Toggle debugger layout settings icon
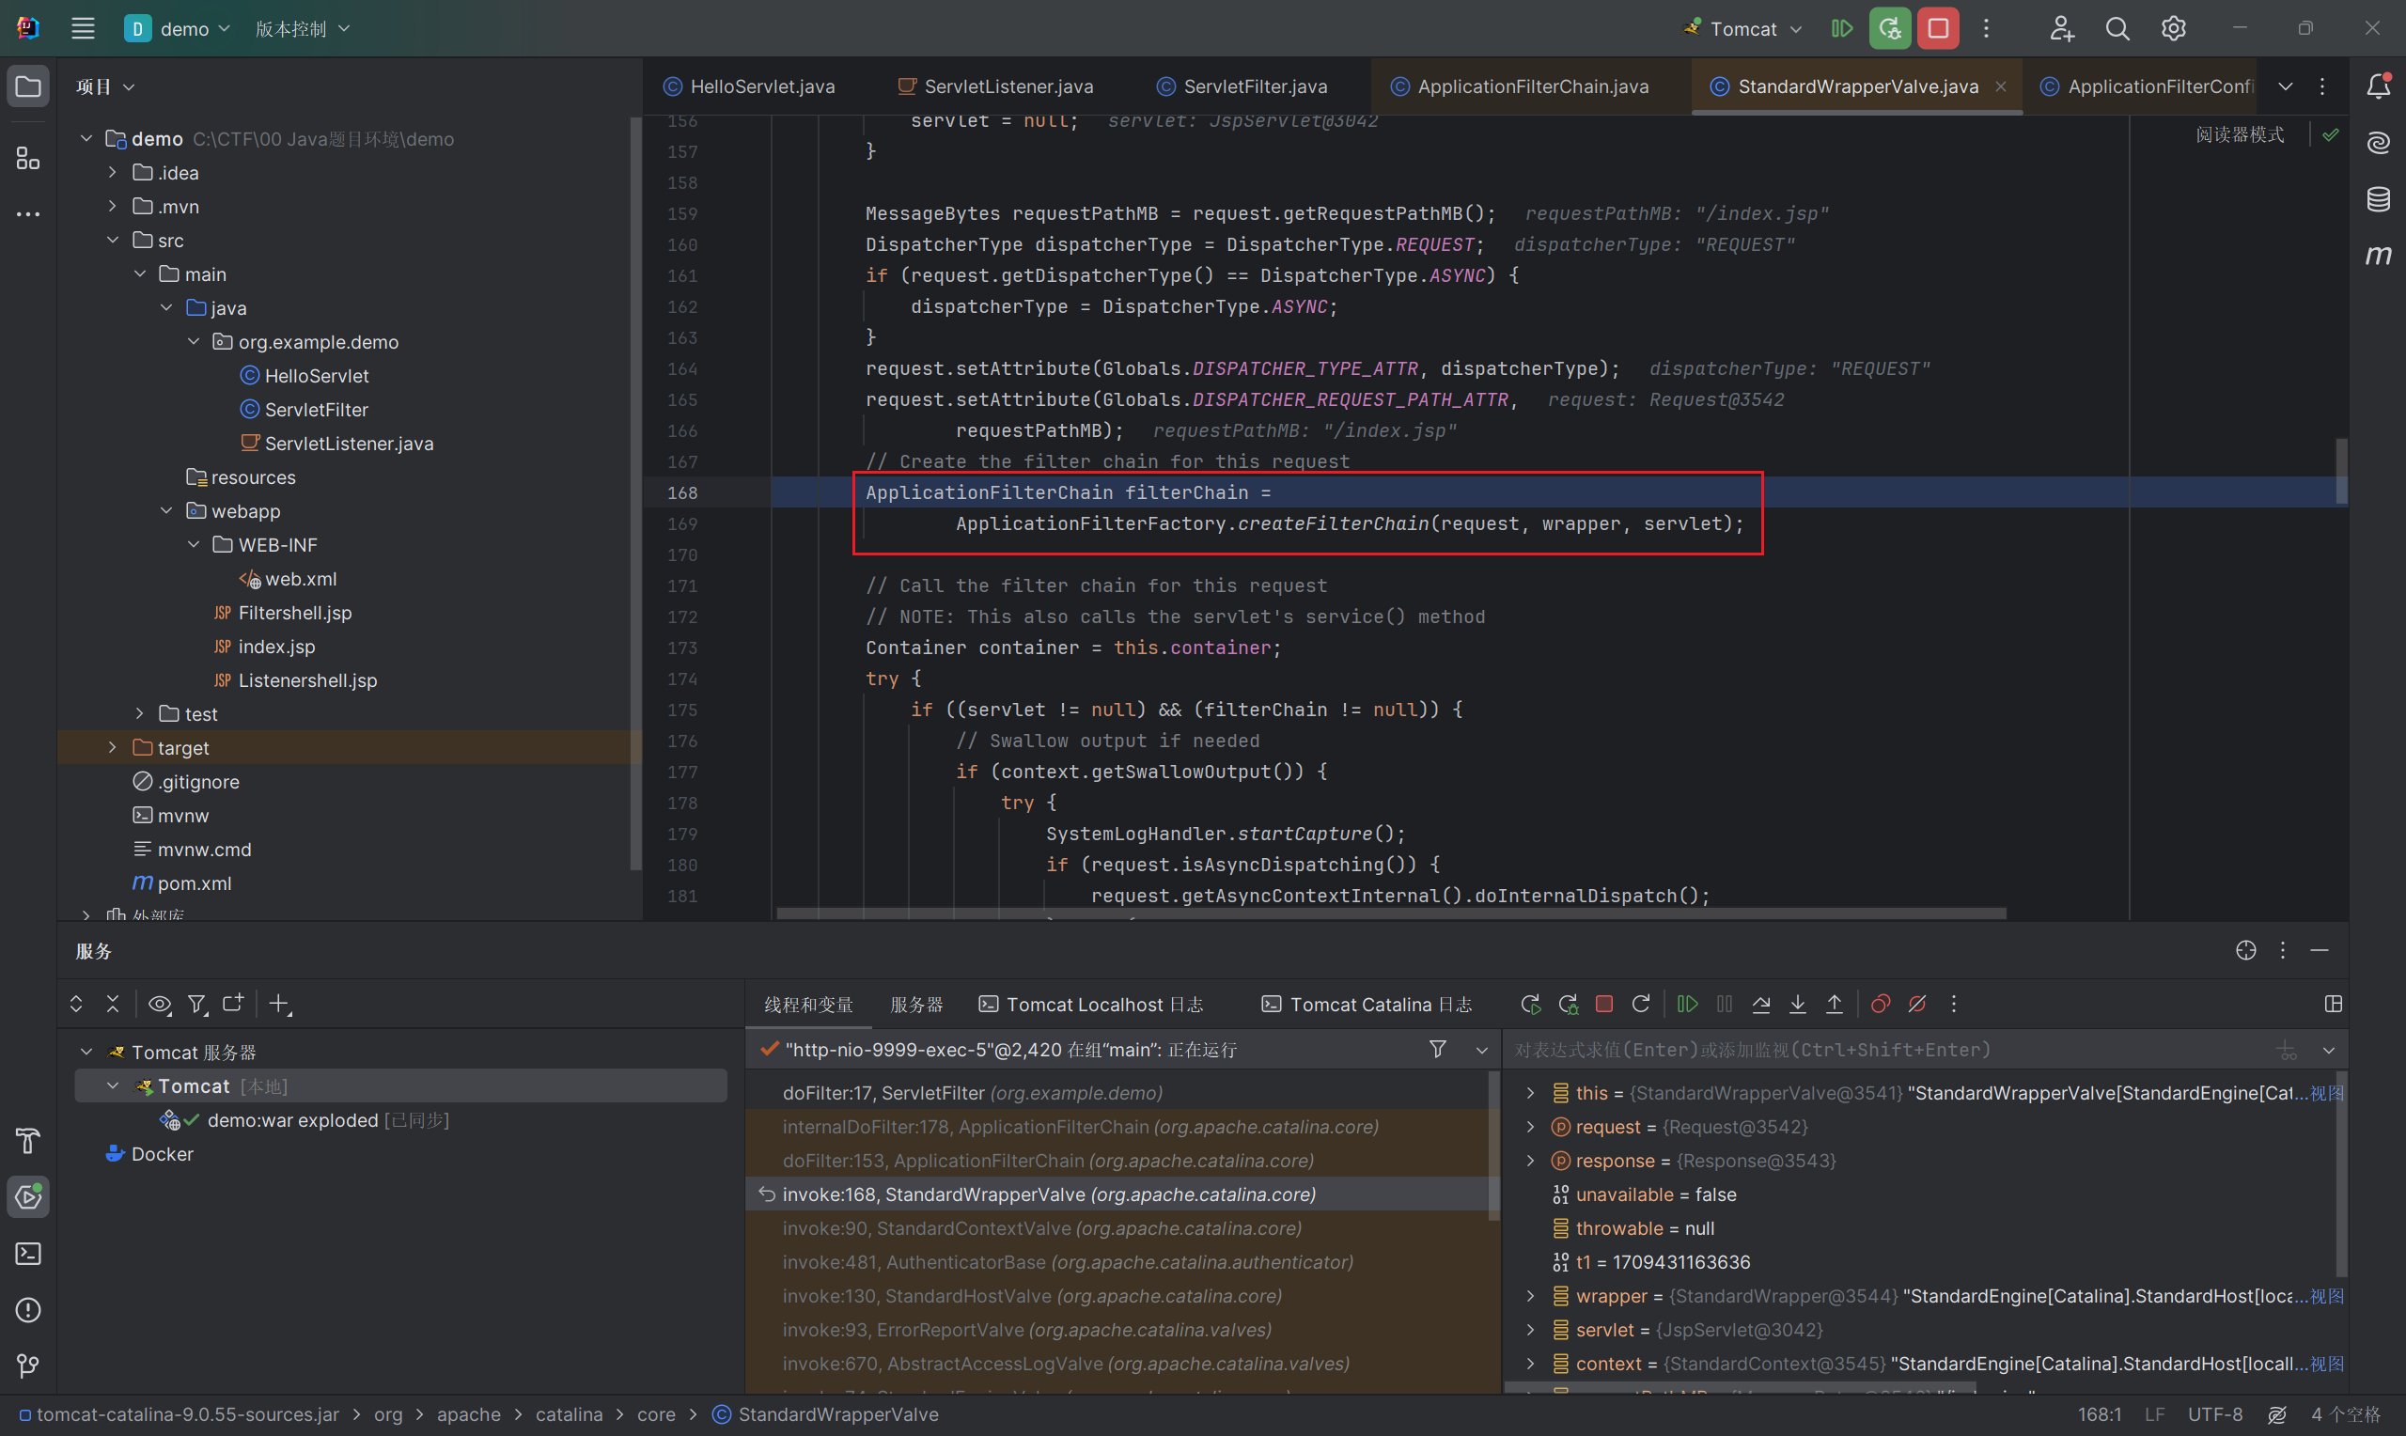Screen dimensions: 2406x1436 pos(2334,1005)
